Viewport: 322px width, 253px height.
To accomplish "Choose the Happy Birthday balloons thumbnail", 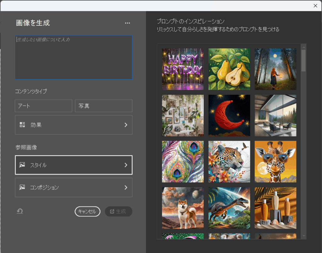I will (183, 69).
